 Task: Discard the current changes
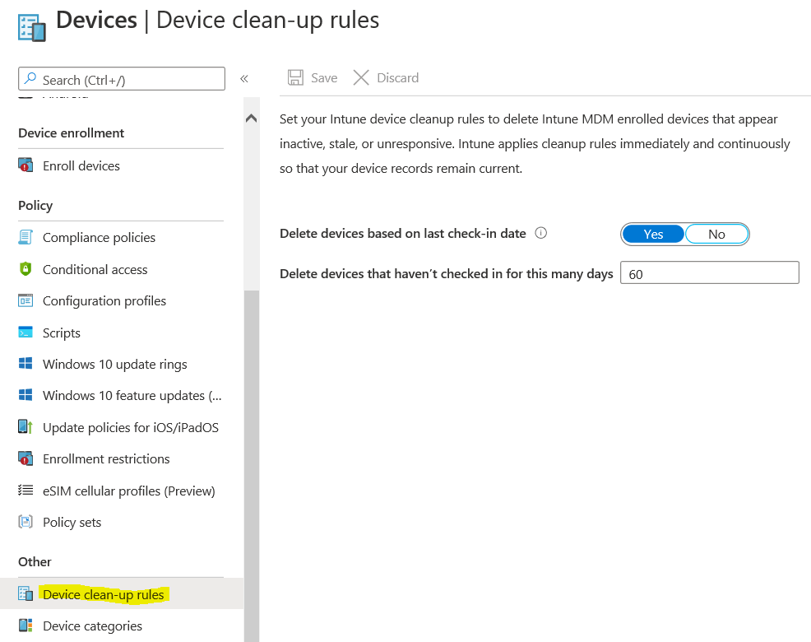point(385,77)
